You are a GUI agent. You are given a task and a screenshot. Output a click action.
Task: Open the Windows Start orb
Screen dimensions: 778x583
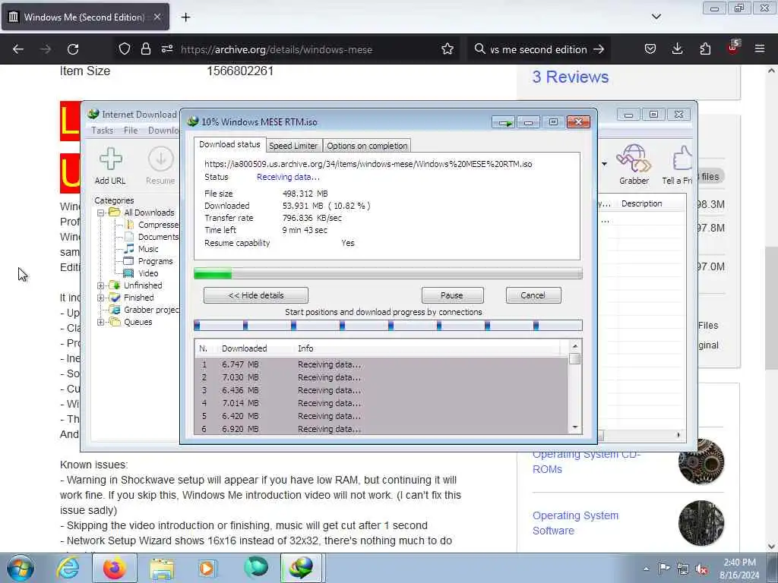pos(21,568)
